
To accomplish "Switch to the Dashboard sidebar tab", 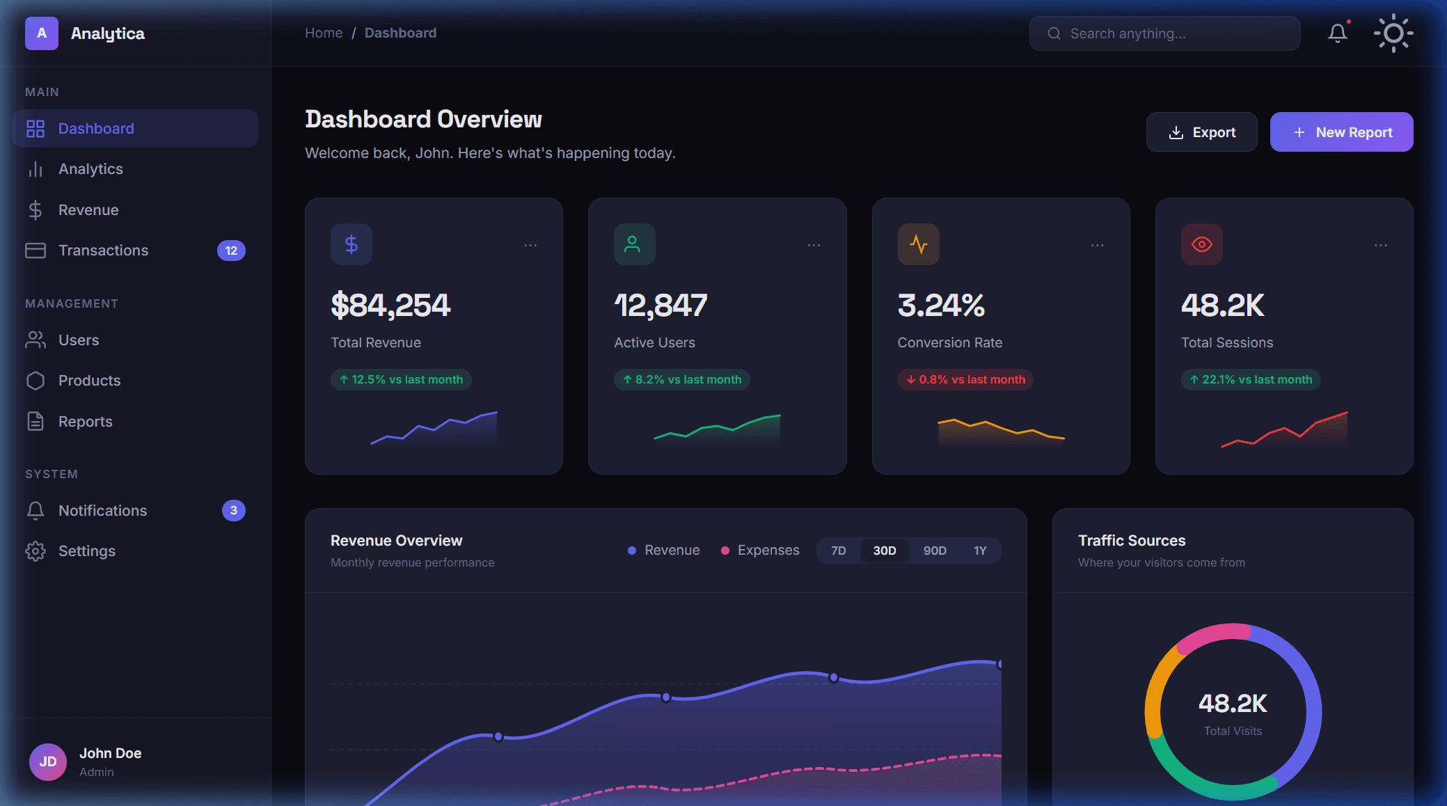I will pos(96,128).
